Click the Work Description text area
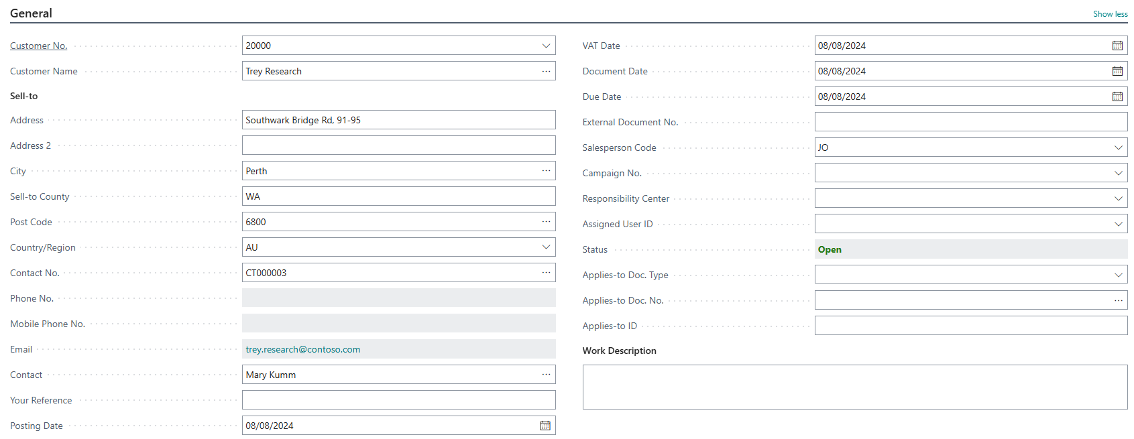The image size is (1134, 439). tap(855, 387)
